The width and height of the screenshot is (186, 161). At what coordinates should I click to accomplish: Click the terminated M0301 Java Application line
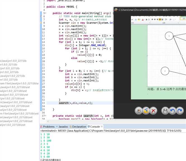tap(111, 131)
